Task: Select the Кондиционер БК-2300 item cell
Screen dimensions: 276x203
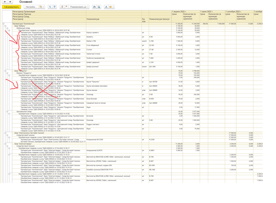Action: (114, 141)
